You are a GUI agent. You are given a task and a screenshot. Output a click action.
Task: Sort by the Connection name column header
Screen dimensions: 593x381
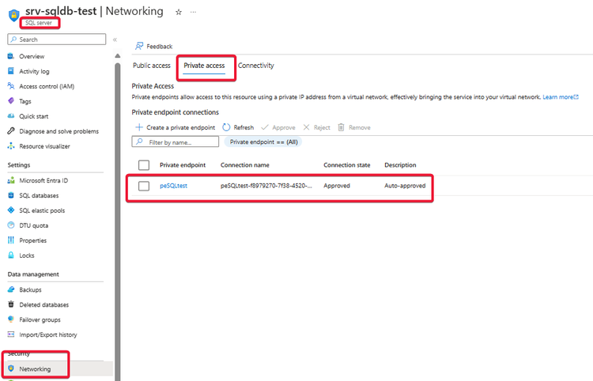(245, 165)
